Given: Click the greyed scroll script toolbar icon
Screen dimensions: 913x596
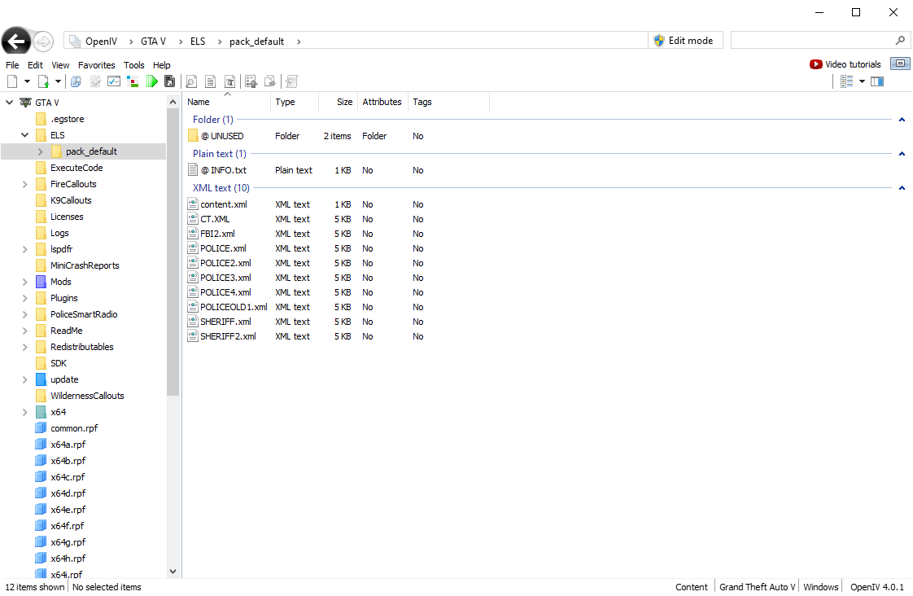Looking at the screenshot, I should [291, 81].
